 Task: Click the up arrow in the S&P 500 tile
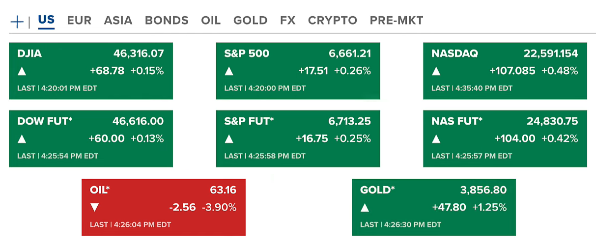pos(229,71)
